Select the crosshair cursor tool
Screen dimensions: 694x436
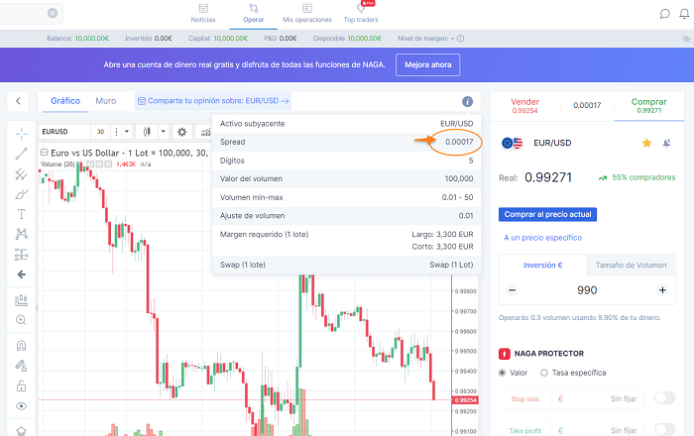tap(21, 134)
